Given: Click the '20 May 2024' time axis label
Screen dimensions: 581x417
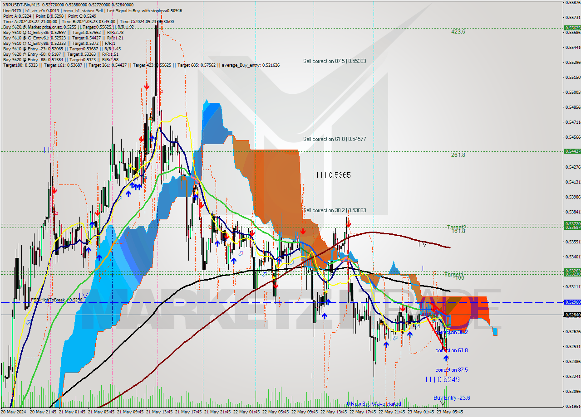Looking at the screenshot, I should pyautogui.click(x=14, y=412).
